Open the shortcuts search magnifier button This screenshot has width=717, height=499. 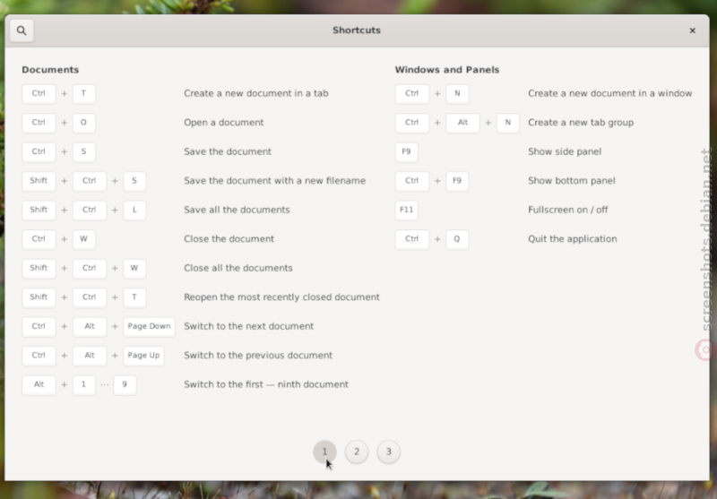[x=22, y=30]
